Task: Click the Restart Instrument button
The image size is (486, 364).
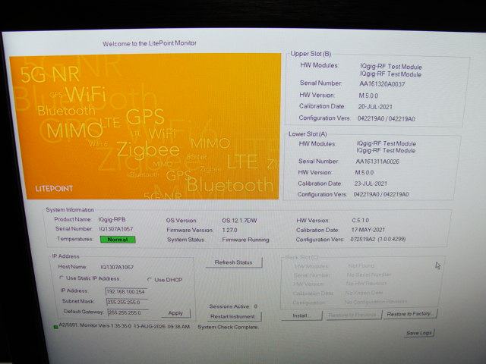Action: tap(233, 317)
